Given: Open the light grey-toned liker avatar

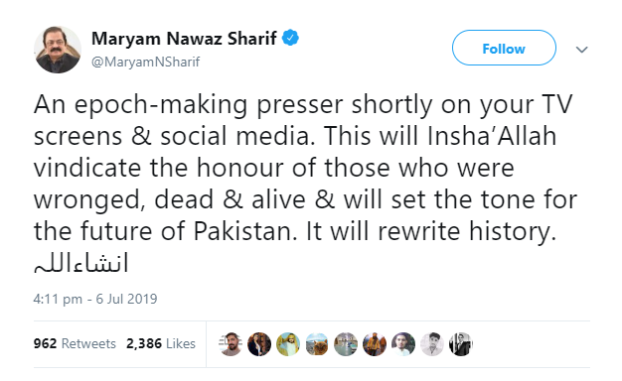Looking at the screenshot, I should pos(432,343).
